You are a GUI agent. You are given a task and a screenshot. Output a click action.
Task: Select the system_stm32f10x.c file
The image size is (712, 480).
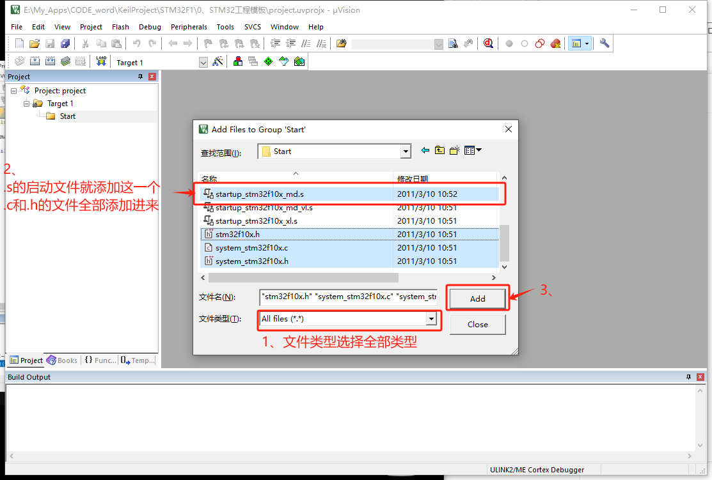tap(350, 248)
